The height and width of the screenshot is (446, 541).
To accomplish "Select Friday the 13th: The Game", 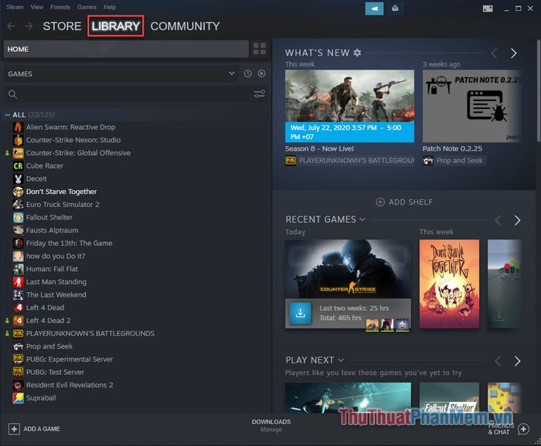I will (69, 243).
